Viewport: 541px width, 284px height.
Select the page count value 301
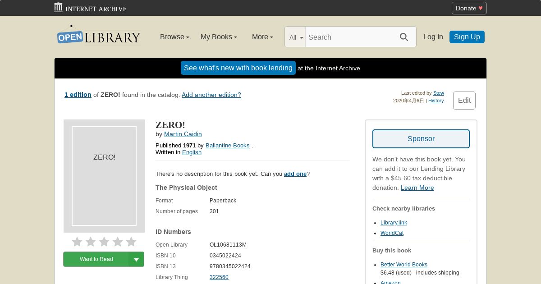214,211
